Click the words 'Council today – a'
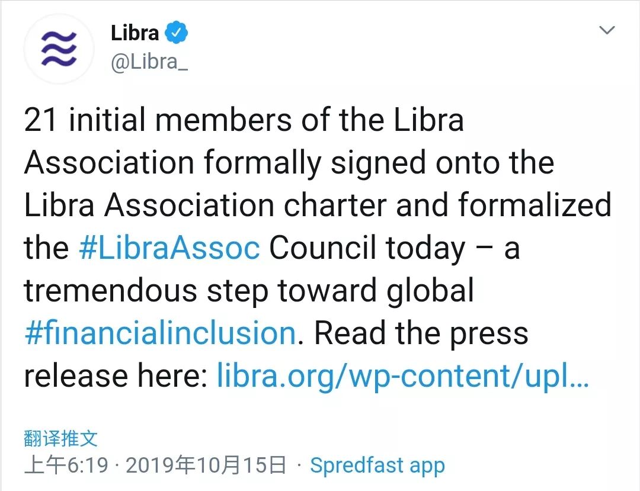The height and width of the screenshot is (491, 640). (394, 248)
